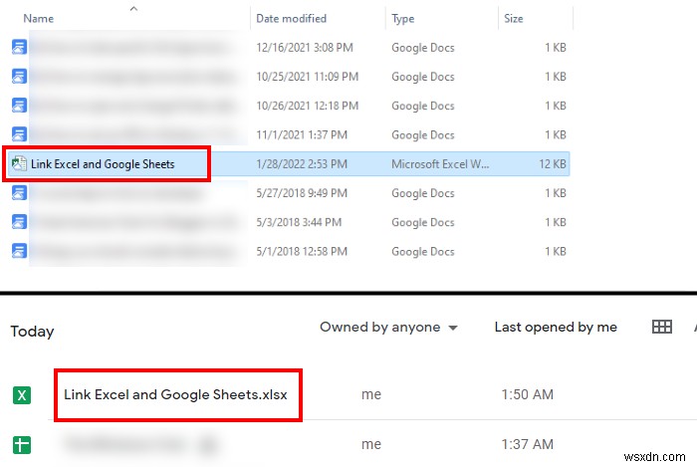Sort by Last opened by me
Viewport: 697px width, 467px height.
pyautogui.click(x=556, y=328)
